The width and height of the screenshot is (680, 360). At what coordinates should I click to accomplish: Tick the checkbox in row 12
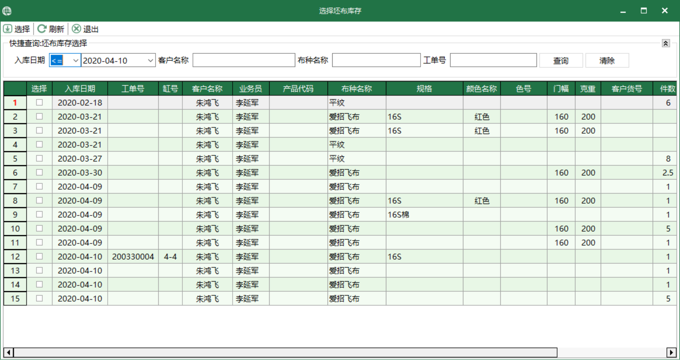pos(39,257)
